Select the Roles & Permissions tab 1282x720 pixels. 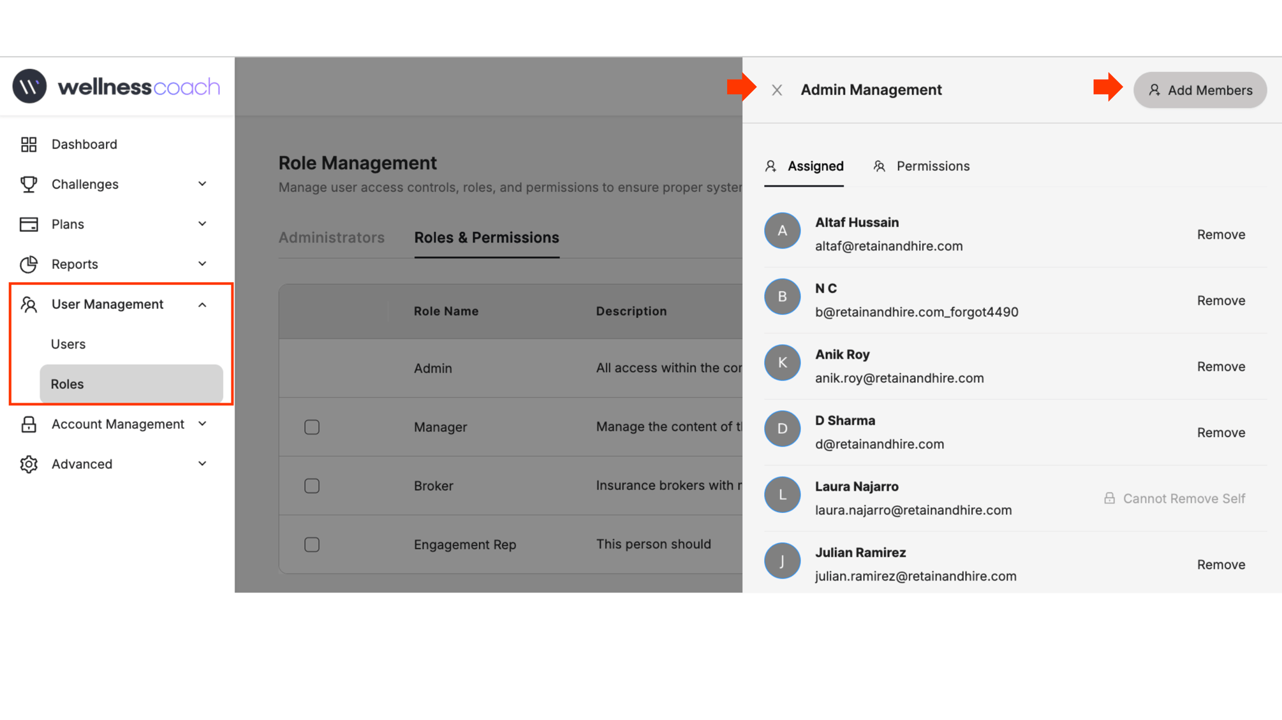point(487,238)
